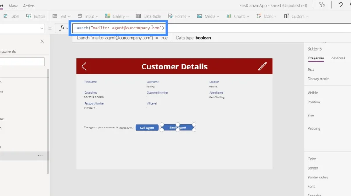Screen dimensions: 351x196
Task: Open the Custom components dropdown
Action: point(297,16)
